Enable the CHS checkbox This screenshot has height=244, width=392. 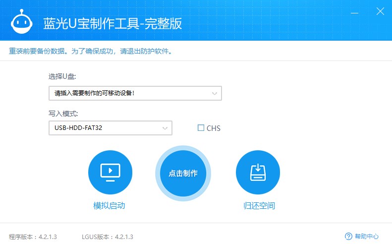[201, 128]
